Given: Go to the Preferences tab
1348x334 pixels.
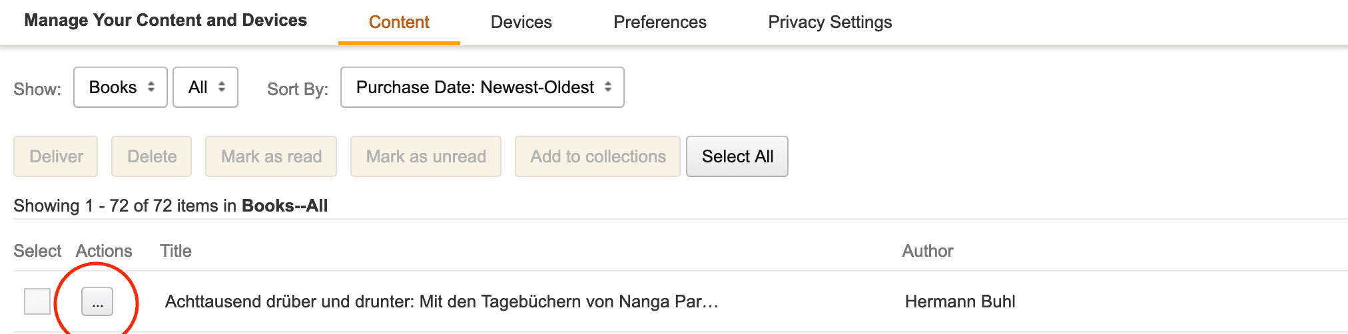Looking at the screenshot, I should click(x=659, y=23).
